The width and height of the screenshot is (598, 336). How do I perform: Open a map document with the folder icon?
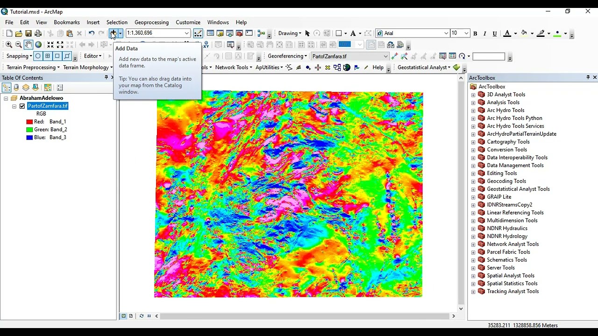click(19, 33)
